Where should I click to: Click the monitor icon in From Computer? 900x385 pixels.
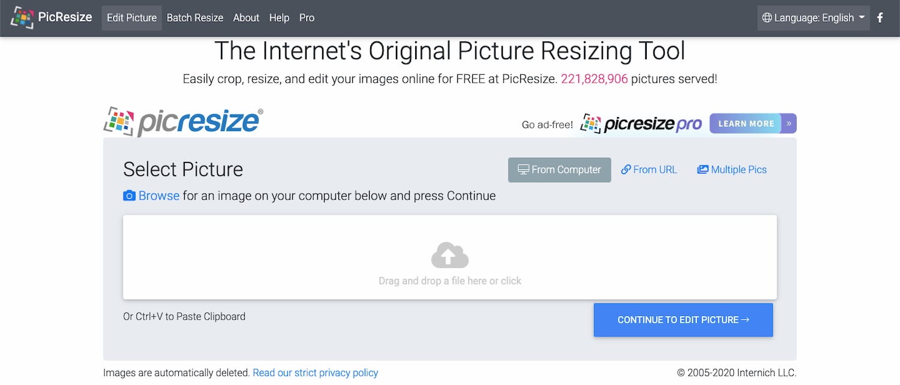[523, 170]
